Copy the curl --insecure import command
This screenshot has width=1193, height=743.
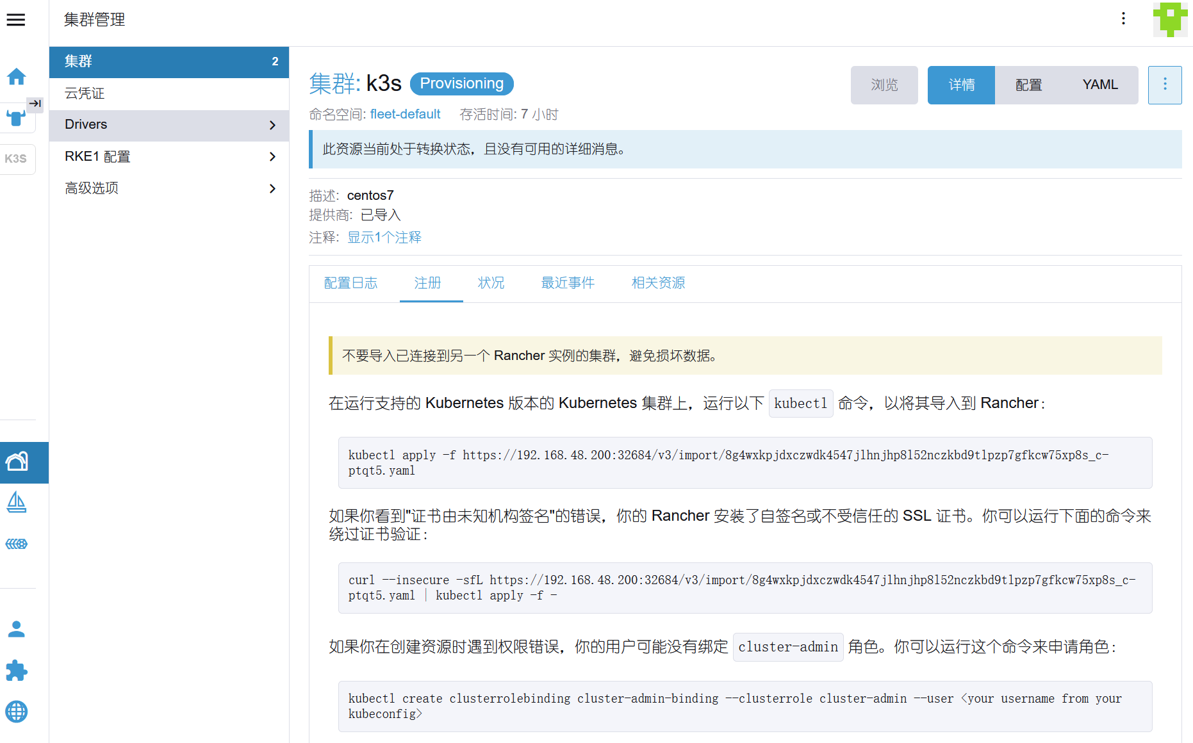(745, 588)
